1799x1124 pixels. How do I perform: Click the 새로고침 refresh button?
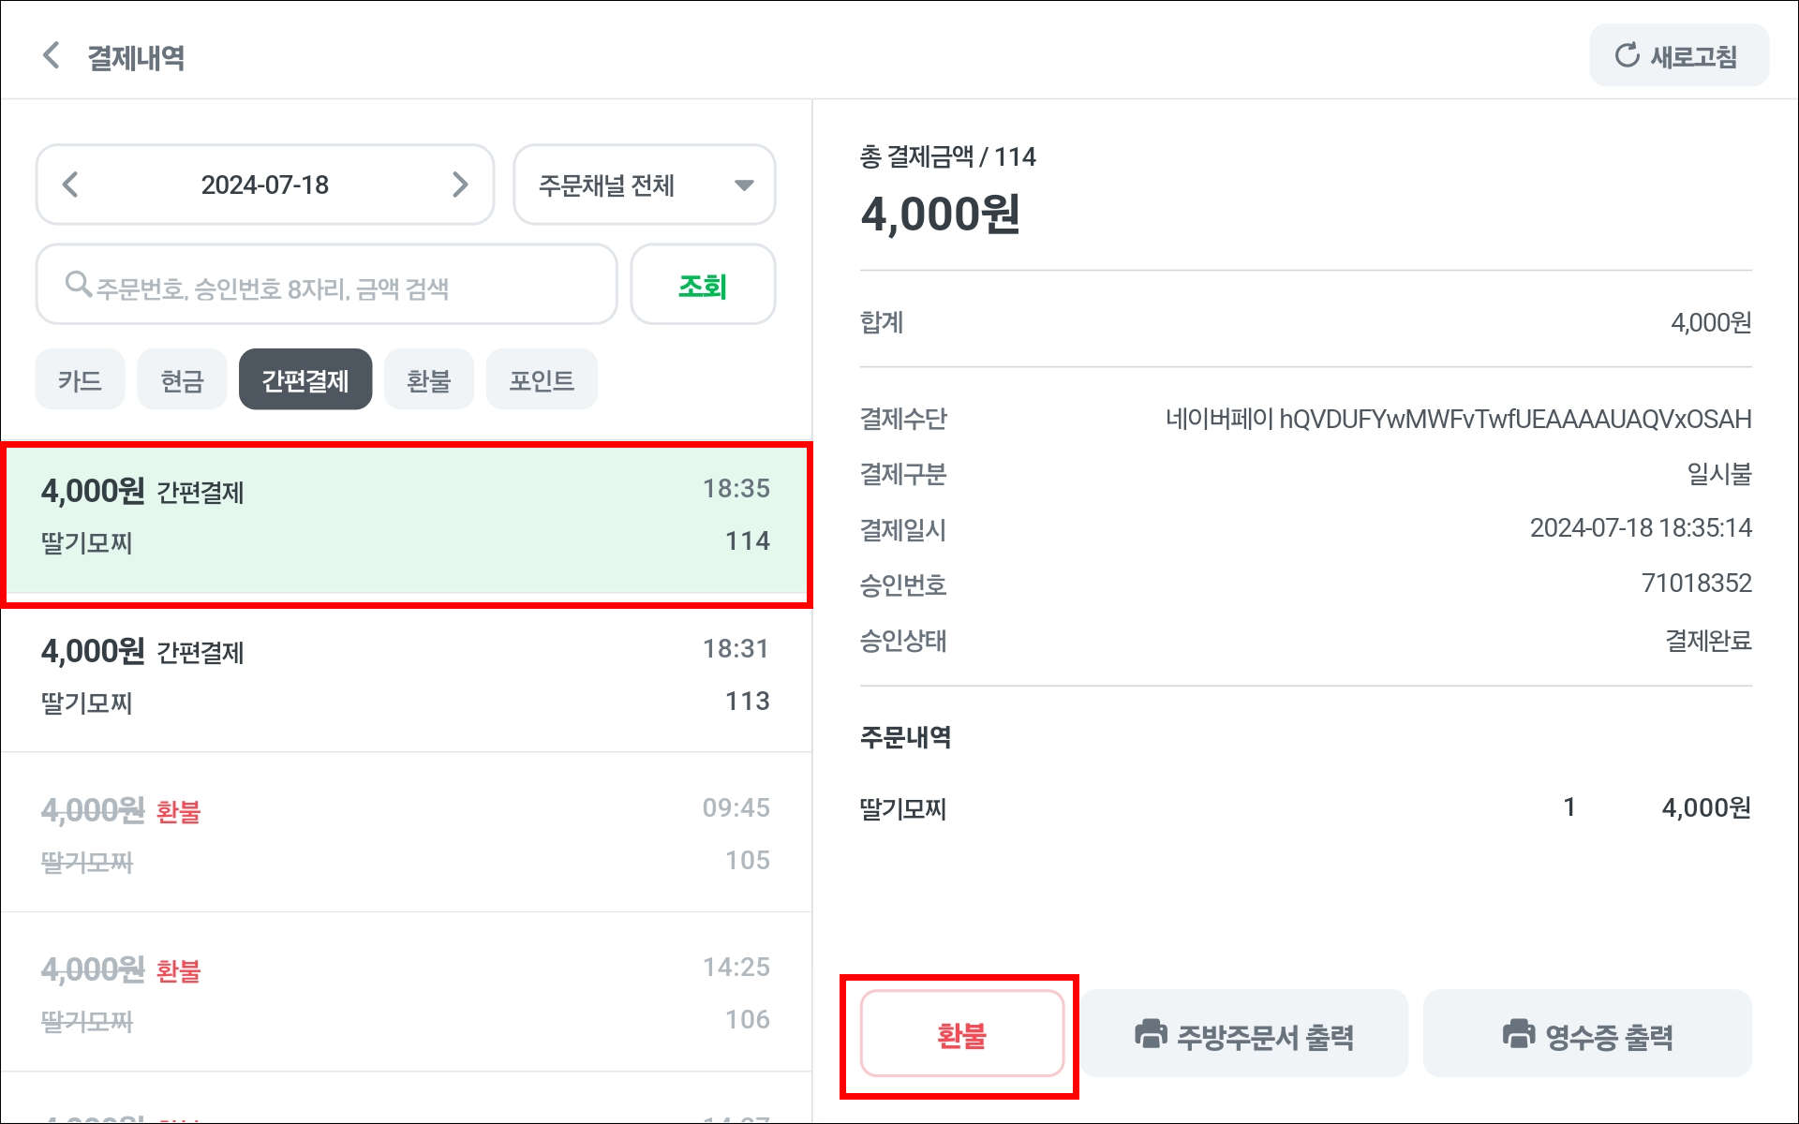coord(1678,56)
